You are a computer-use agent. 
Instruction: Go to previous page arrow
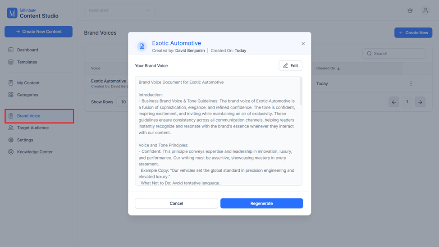point(393,102)
